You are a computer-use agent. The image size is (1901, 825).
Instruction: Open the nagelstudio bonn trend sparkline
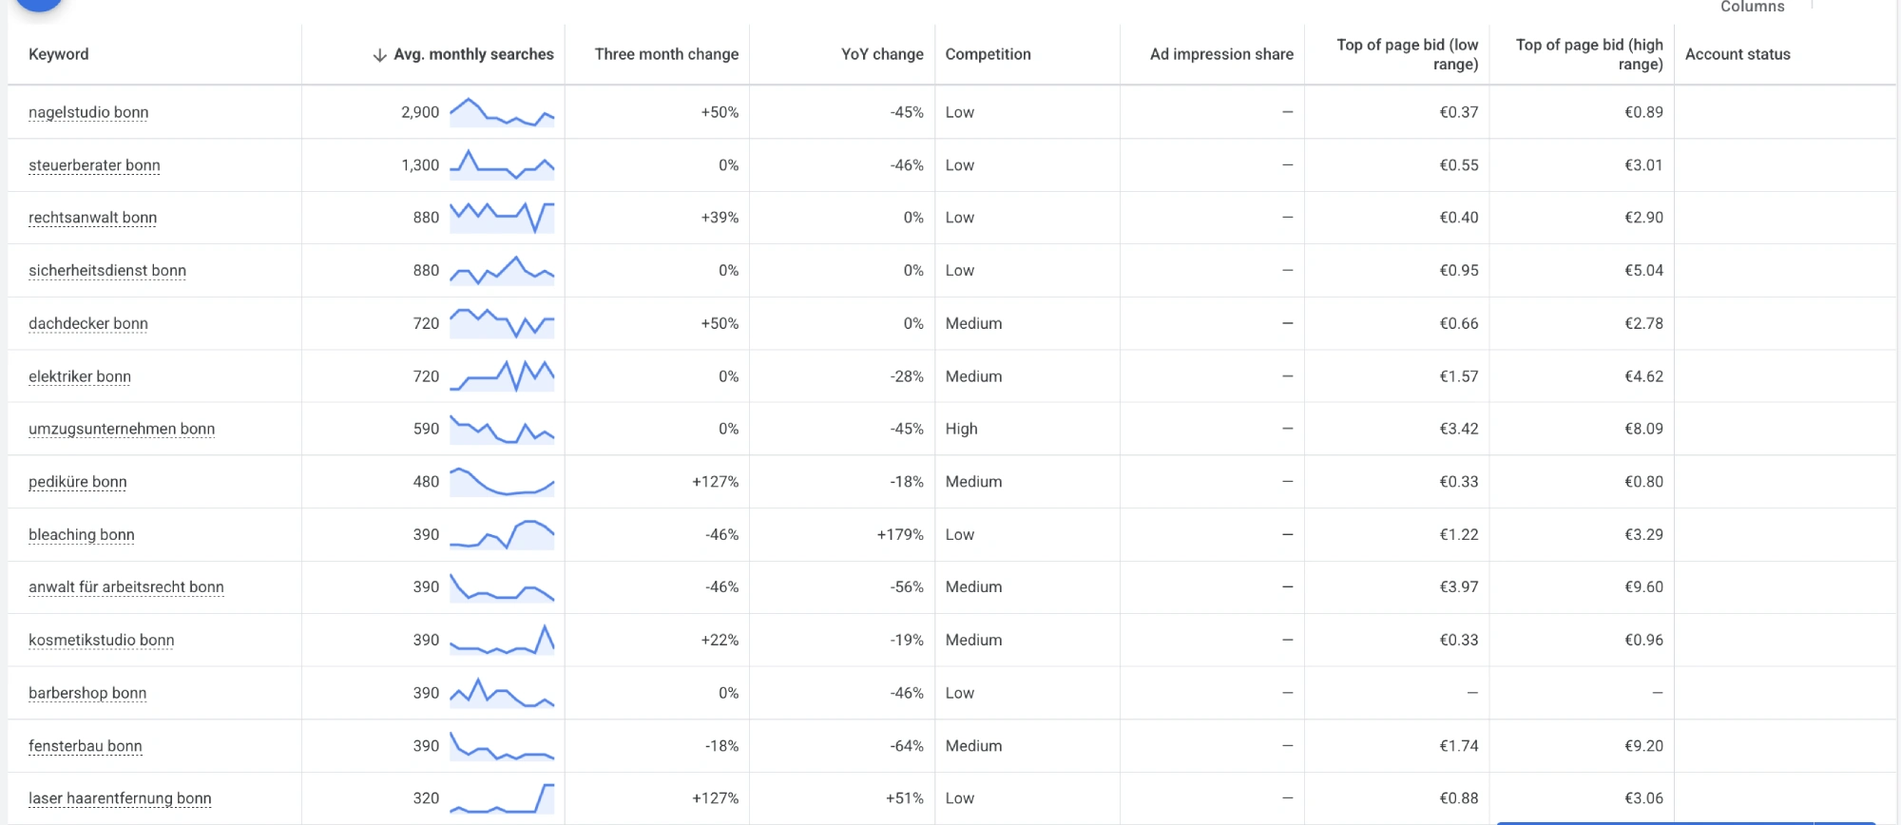(x=502, y=112)
